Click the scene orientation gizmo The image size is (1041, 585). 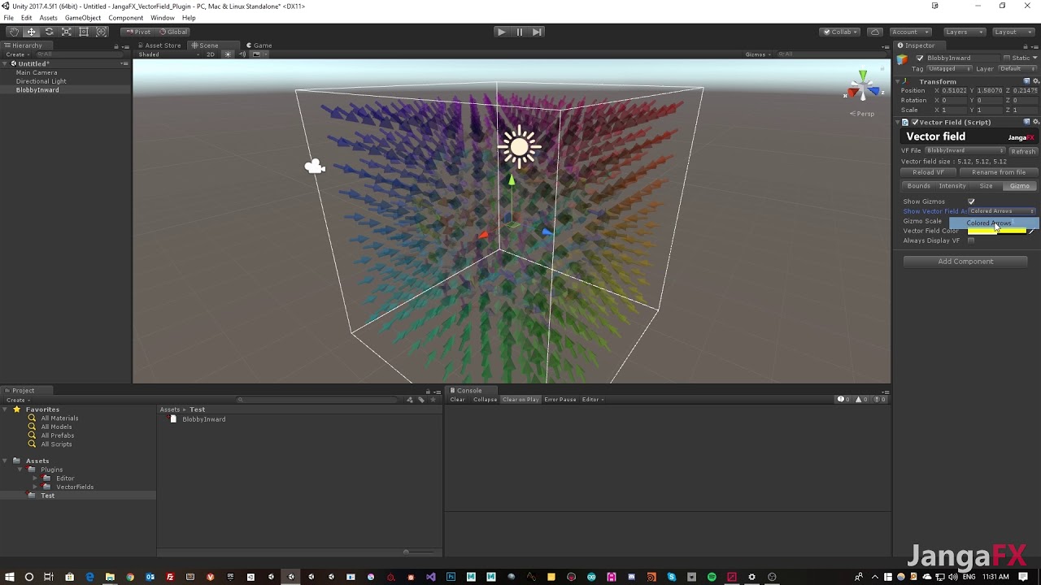(862, 87)
